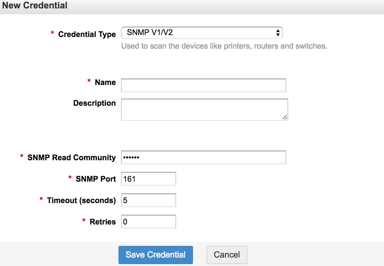Focus the Retries input field

(x=148, y=222)
